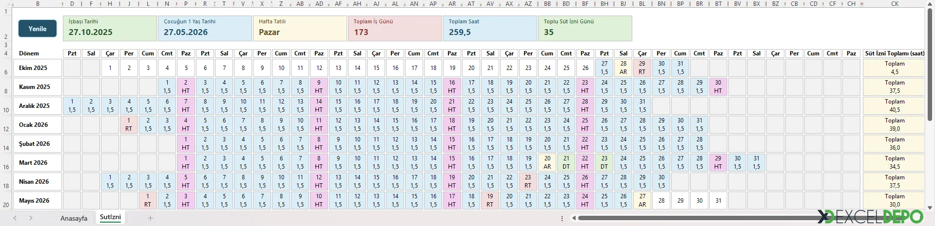
Task: Click the vertical scrollbar down arrow
Action: (x=930, y=207)
